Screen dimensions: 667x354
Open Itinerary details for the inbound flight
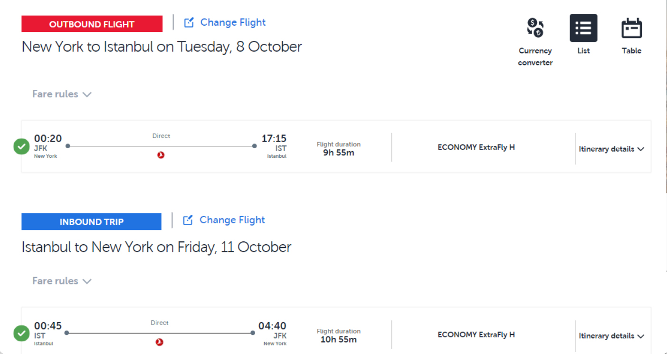coord(611,336)
